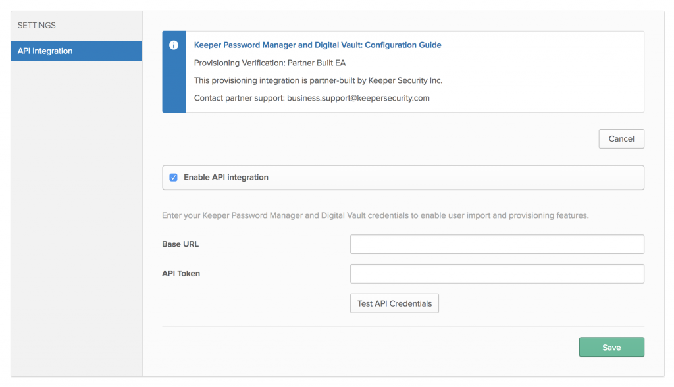Click the SETTINGS sidebar heading

tap(37, 26)
